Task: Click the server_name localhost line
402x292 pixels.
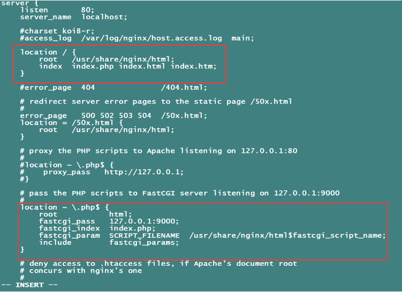Action: (74, 17)
